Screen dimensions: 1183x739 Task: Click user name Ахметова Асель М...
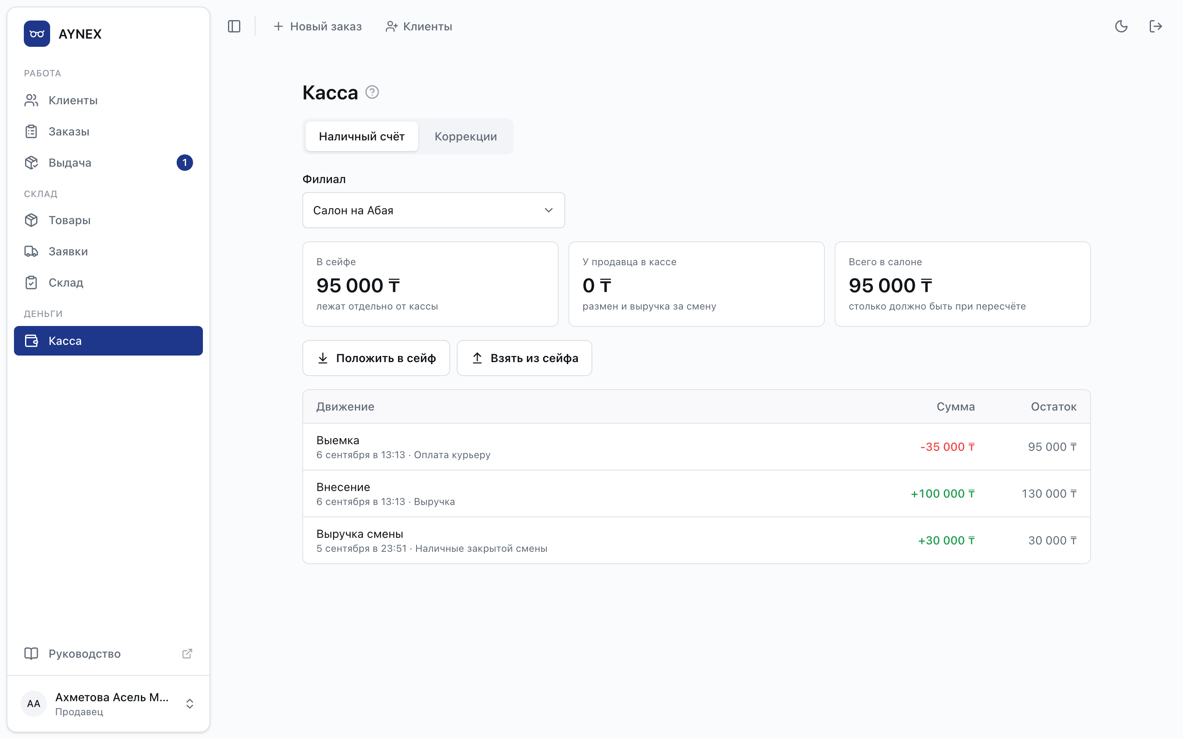[112, 697]
